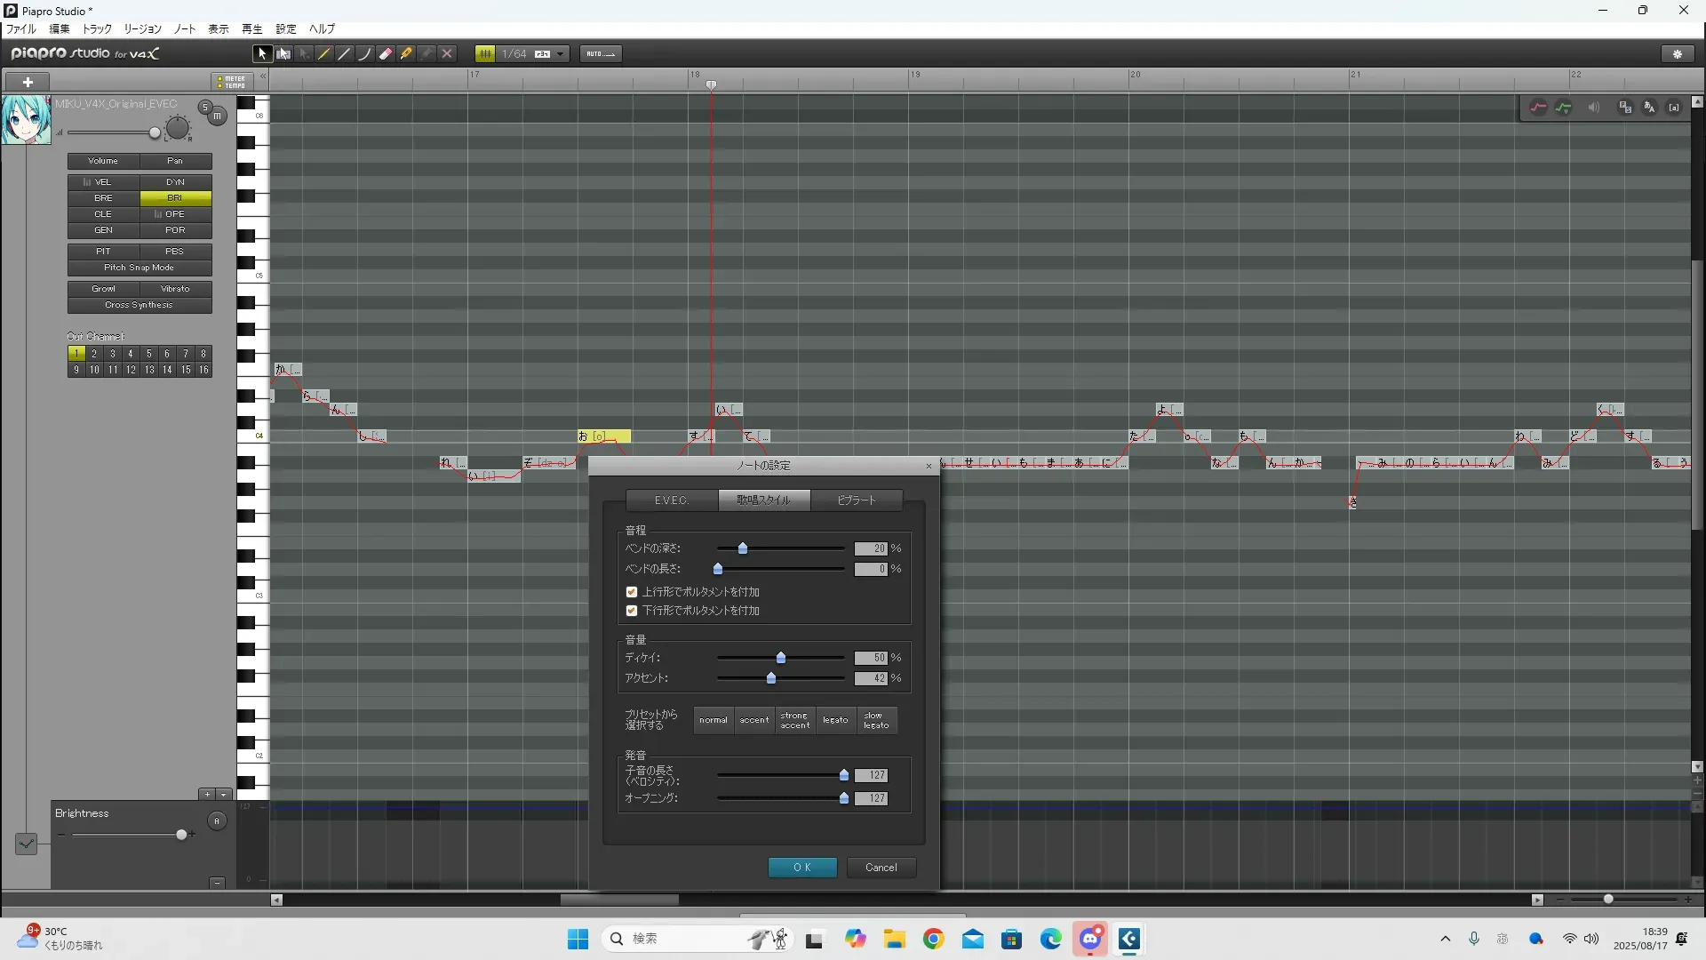1706x960 pixels.
Task: Toggle upward portamento checkbox
Action: (x=632, y=592)
